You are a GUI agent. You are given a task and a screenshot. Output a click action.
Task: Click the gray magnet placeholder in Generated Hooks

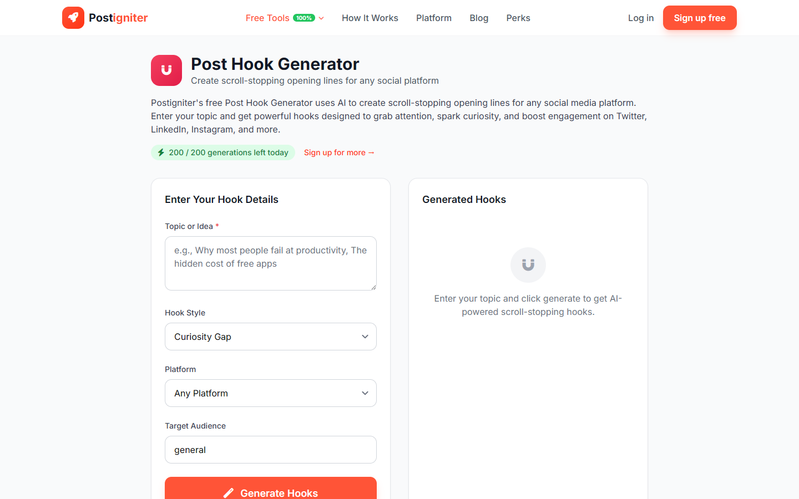[x=528, y=264]
